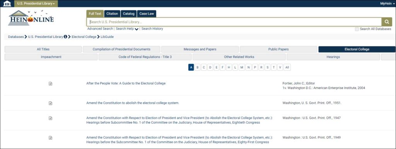The height and width of the screenshot is (149, 396).
Task: Filter titles by letter C
Action: [204, 68]
